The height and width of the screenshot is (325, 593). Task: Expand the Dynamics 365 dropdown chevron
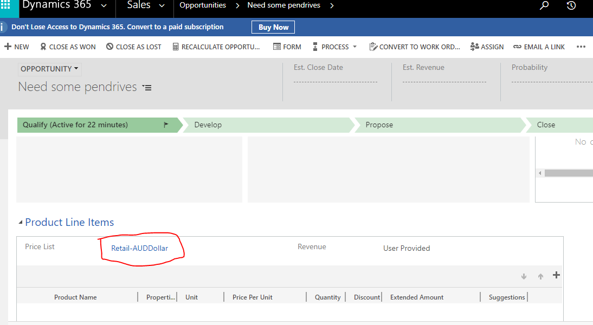[x=104, y=5]
